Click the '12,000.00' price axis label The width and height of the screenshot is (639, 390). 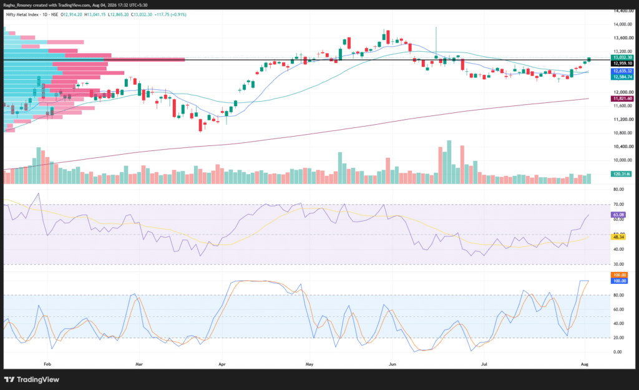pyautogui.click(x=623, y=92)
